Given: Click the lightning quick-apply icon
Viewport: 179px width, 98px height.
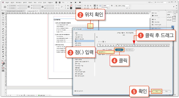Looking at the screenshot, I should coord(174,7).
